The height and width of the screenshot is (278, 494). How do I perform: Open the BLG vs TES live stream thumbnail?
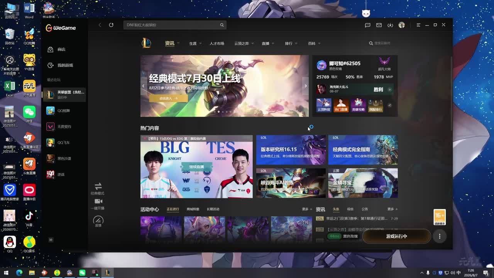pos(196,166)
